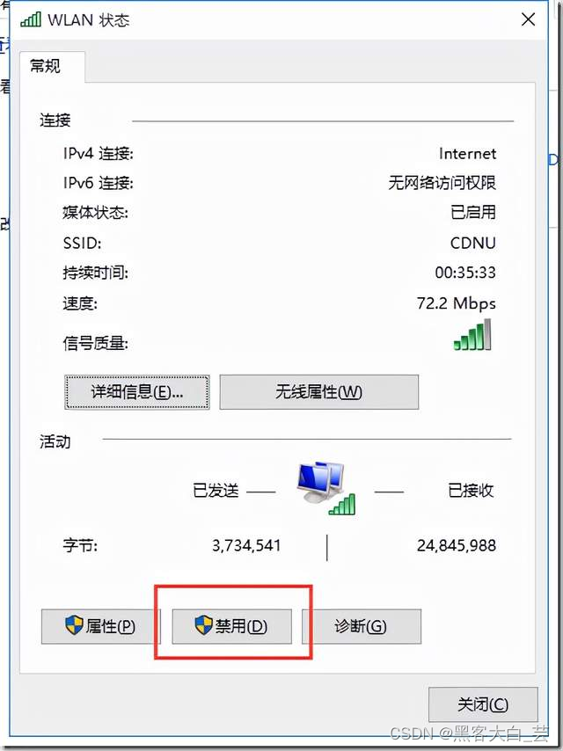Viewport: 563px width, 751px height.
Task: Run diagnostics with 诊断(G) button
Action: [362, 626]
